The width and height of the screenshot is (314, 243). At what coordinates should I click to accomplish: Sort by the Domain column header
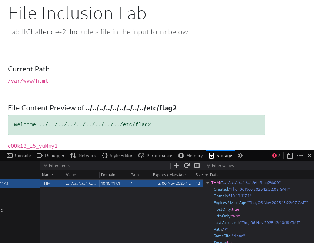pyautogui.click(x=114, y=175)
